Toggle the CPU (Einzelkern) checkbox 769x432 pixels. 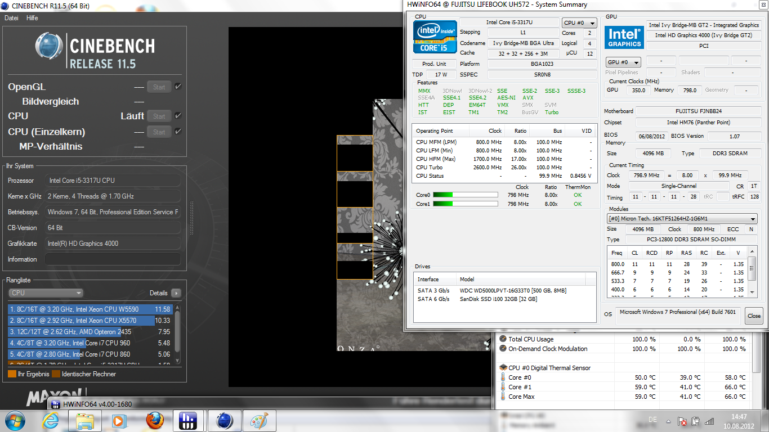point(178,132)
